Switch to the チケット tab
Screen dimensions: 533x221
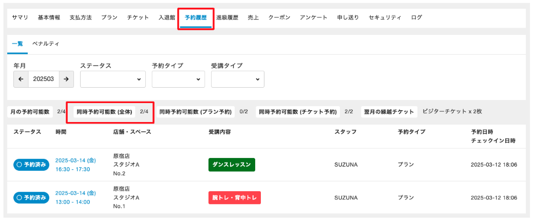tap(138, 17)
